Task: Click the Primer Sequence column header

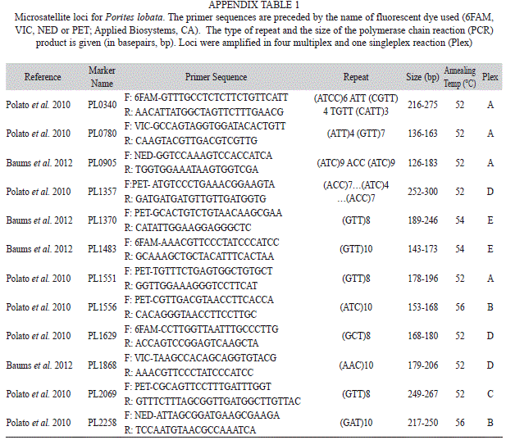Action: (x=216, y=77)
